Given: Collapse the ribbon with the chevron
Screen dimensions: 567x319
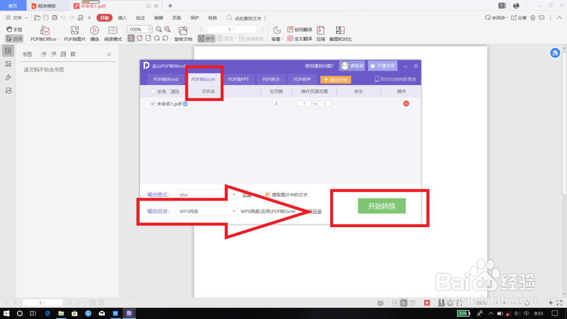Looking at the screenshot, I should click(559, 18).
